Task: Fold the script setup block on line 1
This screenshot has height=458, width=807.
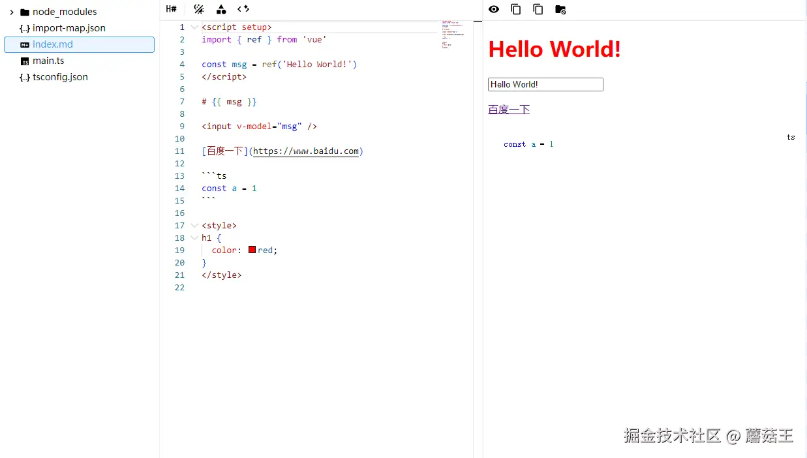Action: tap(193, 27)
